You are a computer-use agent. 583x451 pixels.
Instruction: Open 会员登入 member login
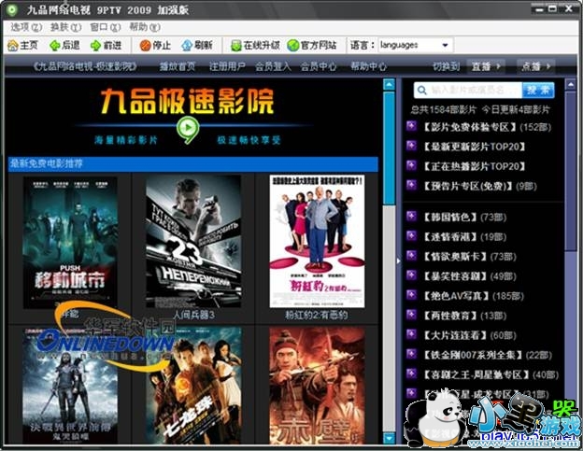point(273,66)
